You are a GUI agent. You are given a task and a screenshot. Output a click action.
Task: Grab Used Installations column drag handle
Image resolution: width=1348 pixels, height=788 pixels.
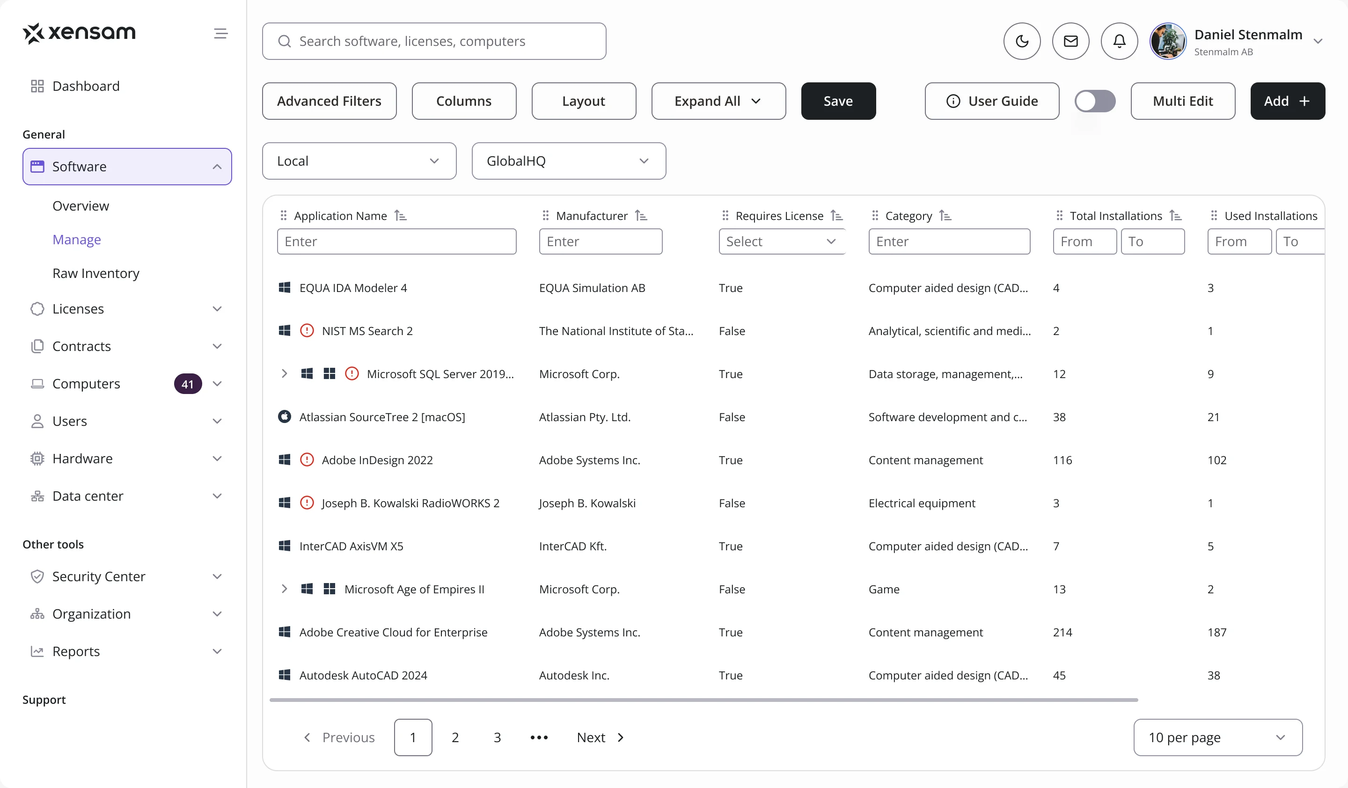point(1214,215)
